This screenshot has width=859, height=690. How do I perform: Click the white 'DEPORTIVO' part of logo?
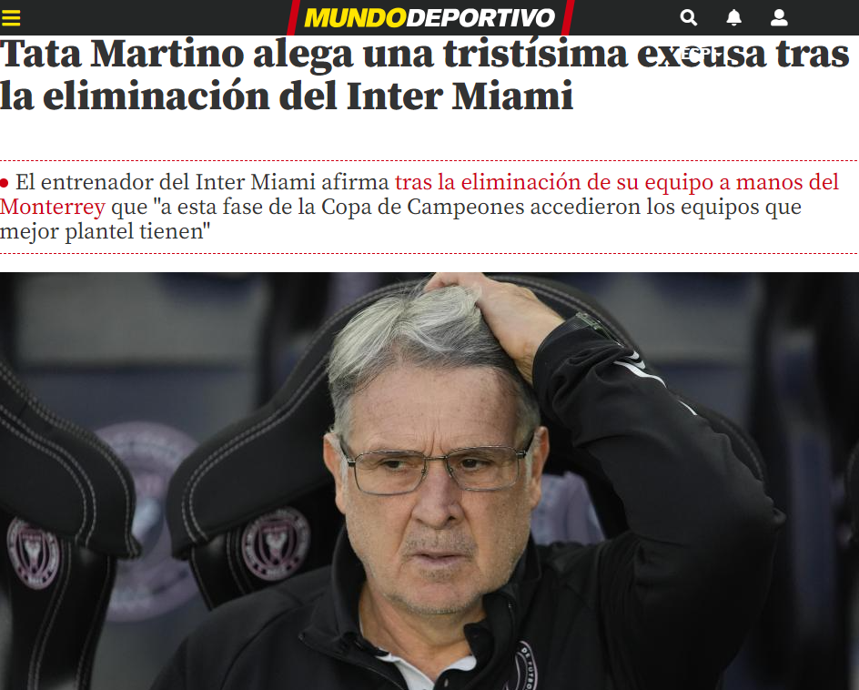[481, 18]
